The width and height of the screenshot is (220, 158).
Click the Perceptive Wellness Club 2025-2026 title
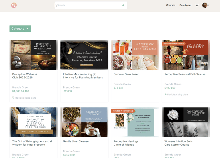[25, 76]
